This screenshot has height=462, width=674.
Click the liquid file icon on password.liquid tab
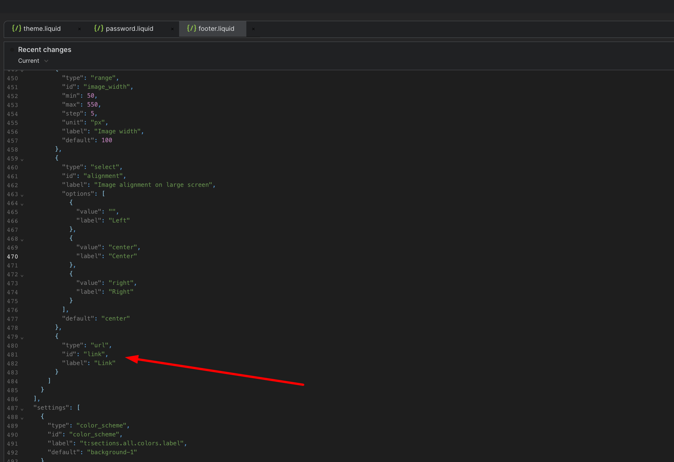coord(98,29)
